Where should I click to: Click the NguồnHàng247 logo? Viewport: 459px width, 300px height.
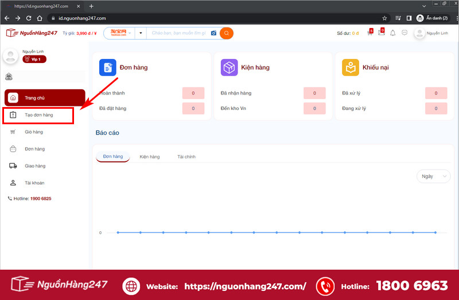point(32,33)
